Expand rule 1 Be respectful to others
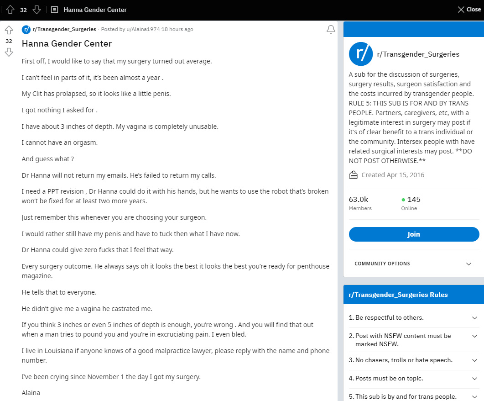 click(413, 317)
